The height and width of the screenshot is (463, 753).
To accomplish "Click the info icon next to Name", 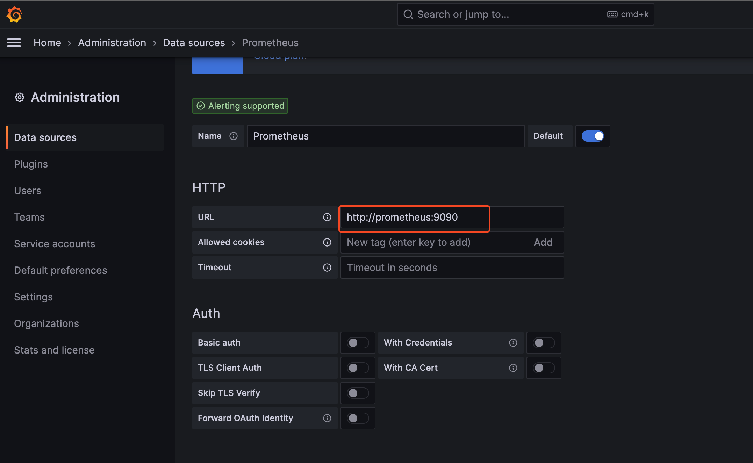I will click(x=234, y=136).
